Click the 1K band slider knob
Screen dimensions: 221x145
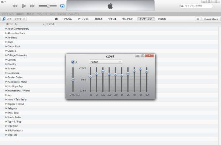tap(122, 75)
